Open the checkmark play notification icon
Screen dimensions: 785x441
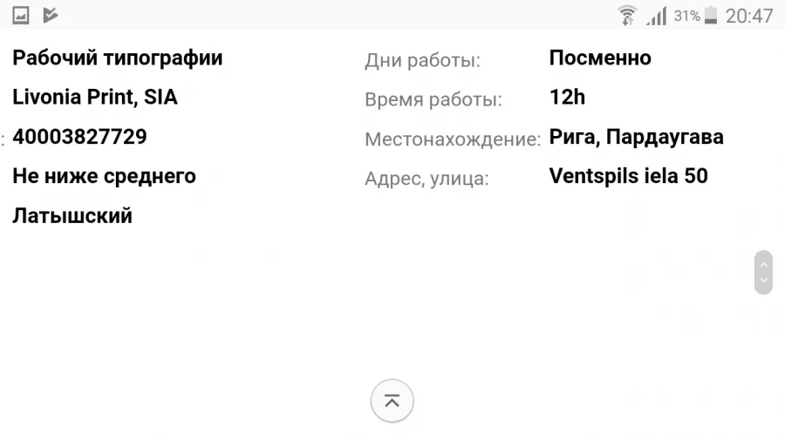50,16
